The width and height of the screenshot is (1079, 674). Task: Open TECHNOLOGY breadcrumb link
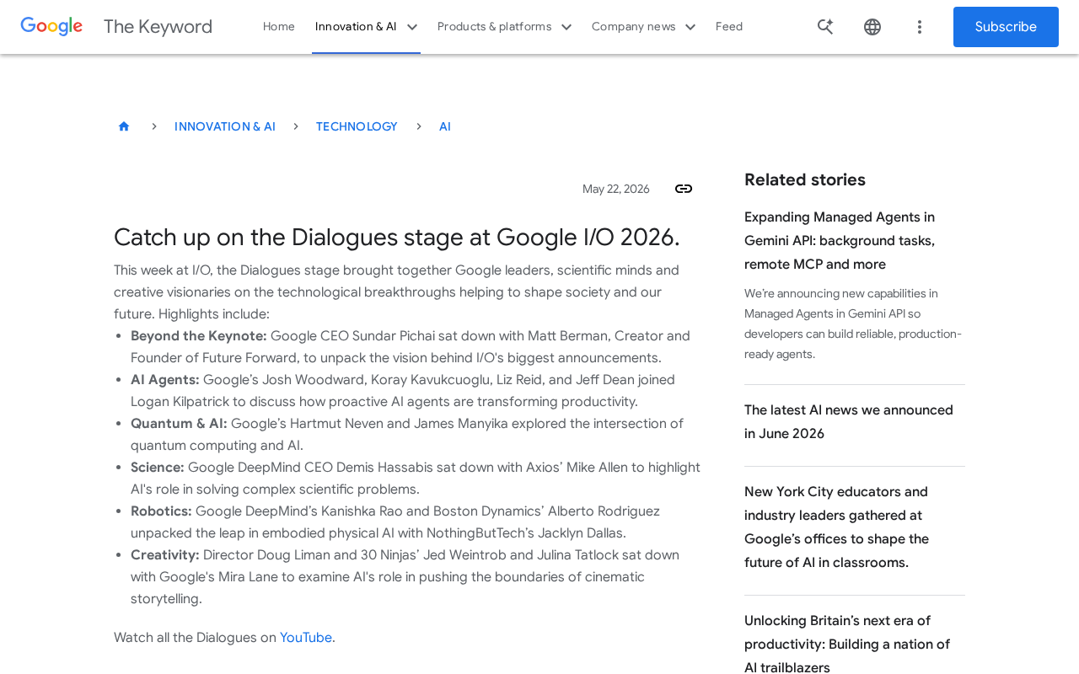tap(357, 126)
